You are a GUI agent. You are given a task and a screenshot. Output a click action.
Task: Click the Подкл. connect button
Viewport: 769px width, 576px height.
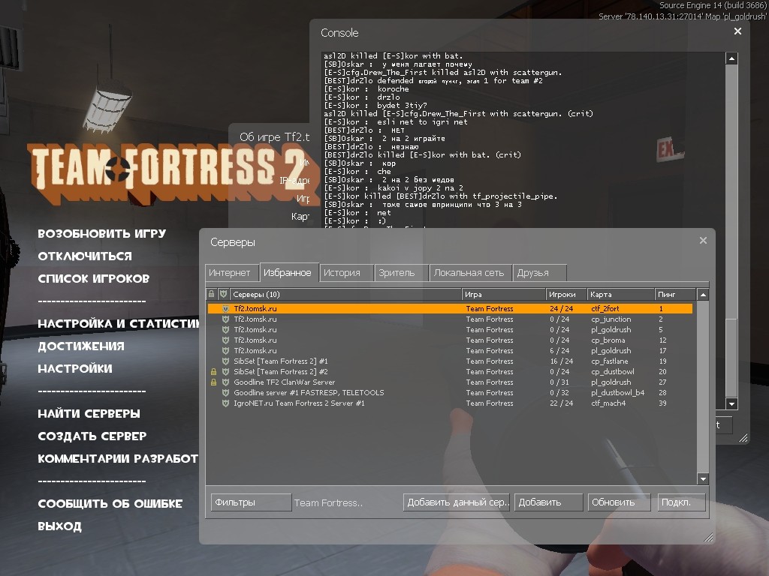(681, 502)
